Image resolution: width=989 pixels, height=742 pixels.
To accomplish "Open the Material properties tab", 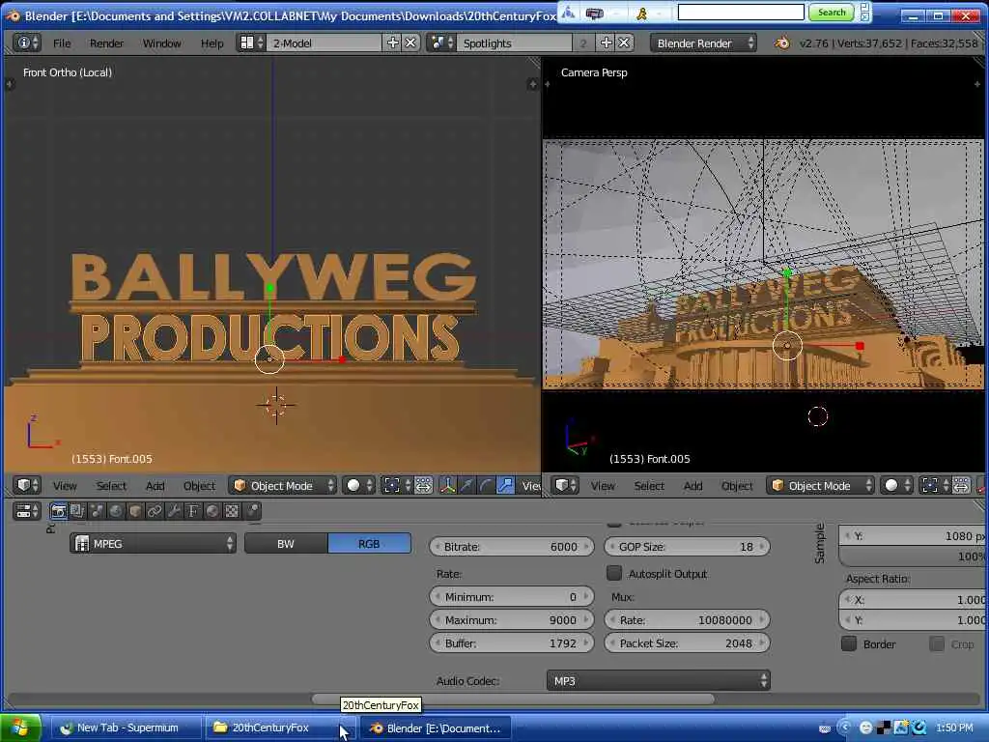I will click(212, 511).
